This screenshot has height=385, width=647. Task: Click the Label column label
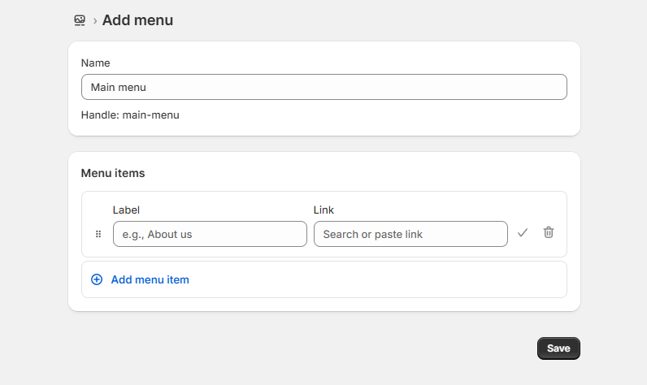[x=126, y=210]
